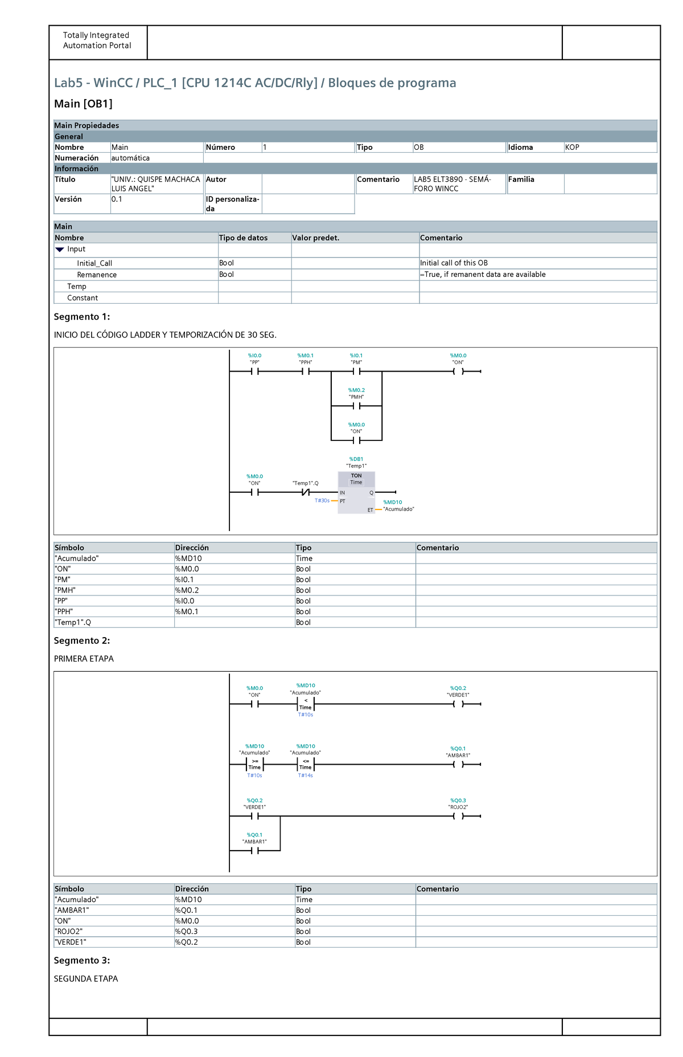
Task: Click Totally Integrated Automation Portal header
Action: click(97, 40)
